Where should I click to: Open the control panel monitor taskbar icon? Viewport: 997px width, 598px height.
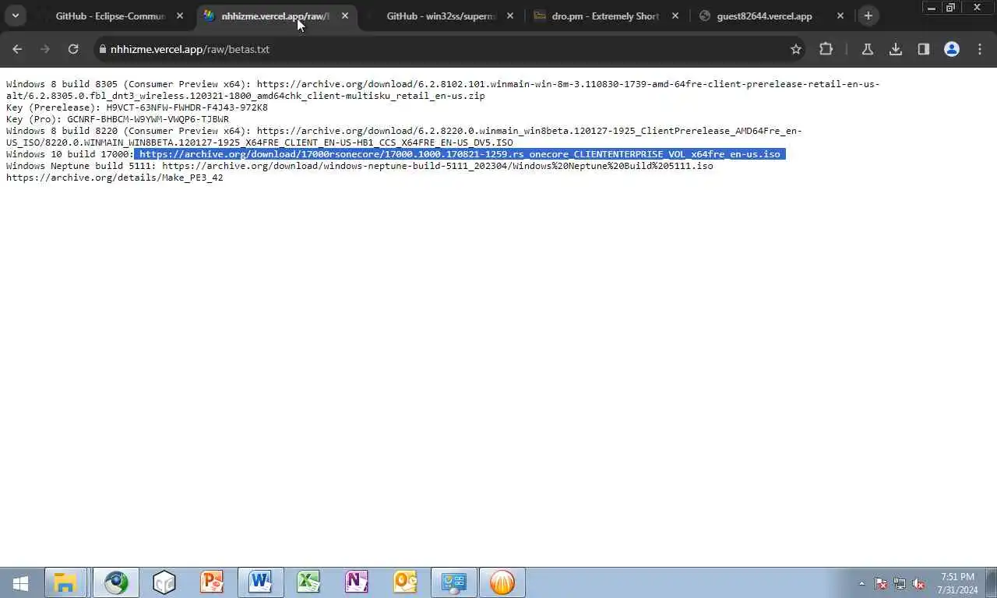(454, 582)
